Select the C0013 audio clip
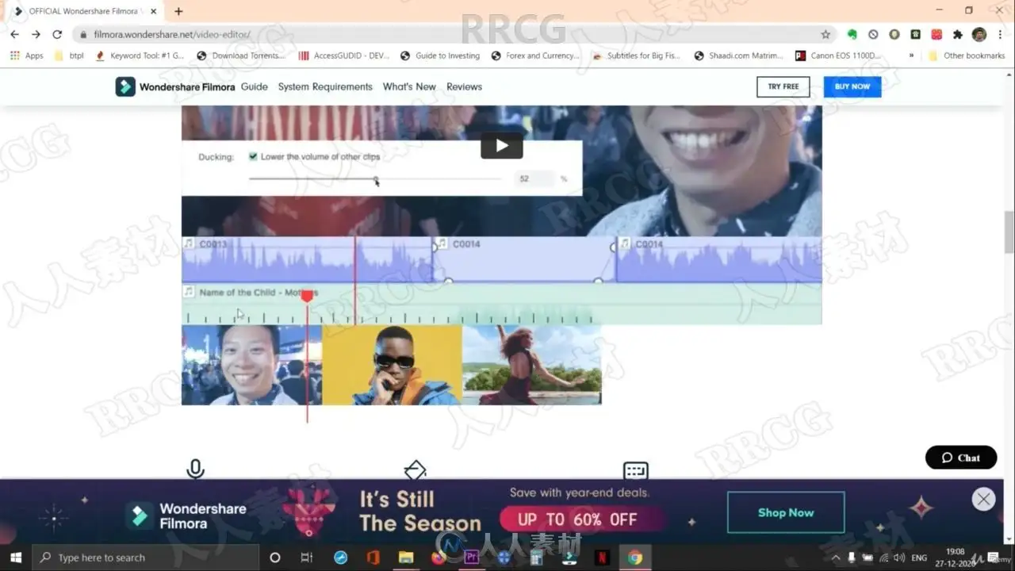The image size is (1015, 571). tap(308, 259)
